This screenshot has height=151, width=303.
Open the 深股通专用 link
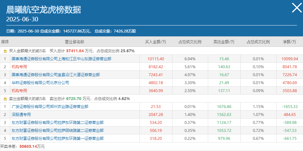pyautogui.click(x=21, y=115)
